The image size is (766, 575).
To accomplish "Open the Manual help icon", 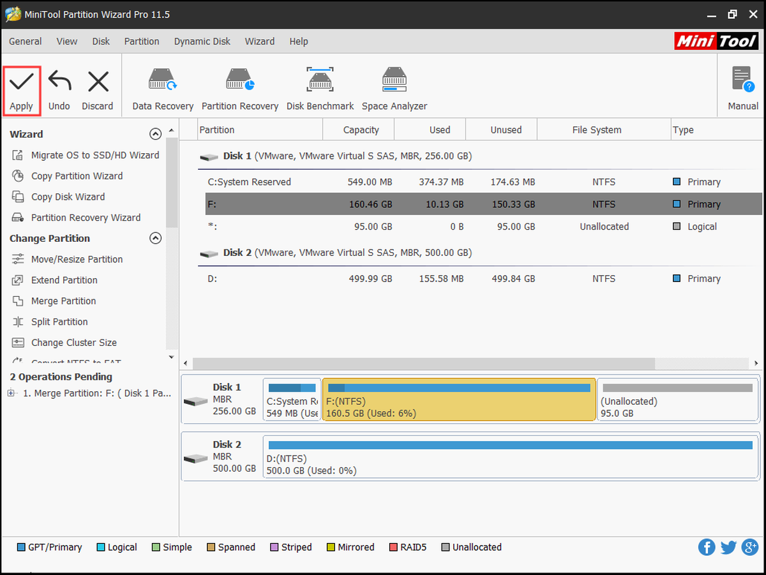I will pos(743,89).
